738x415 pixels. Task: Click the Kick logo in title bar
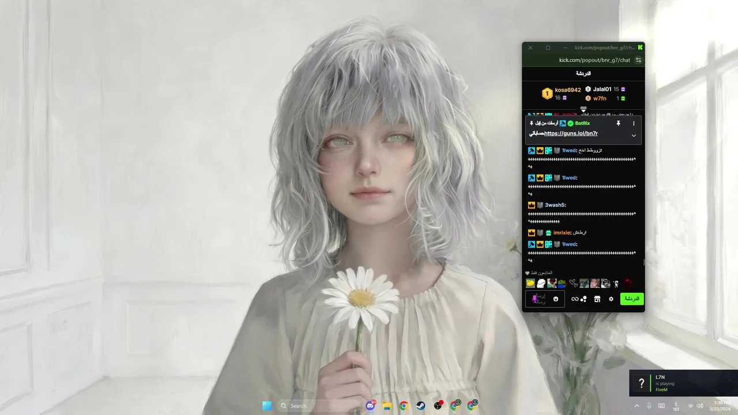(640, 47)
